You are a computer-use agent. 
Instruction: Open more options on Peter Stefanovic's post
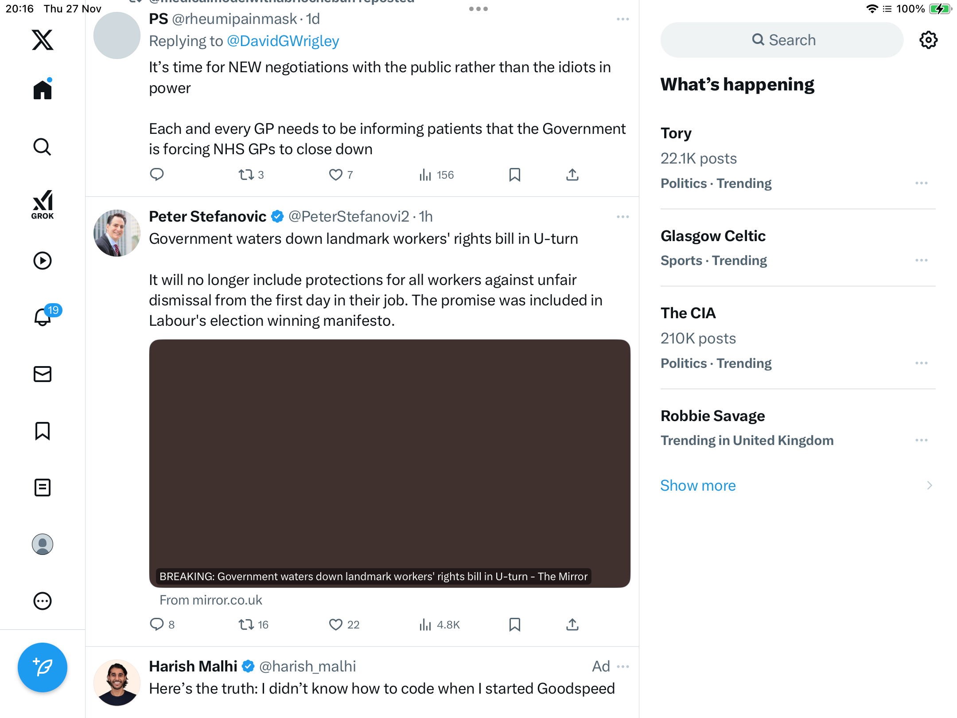coord(622,217)
